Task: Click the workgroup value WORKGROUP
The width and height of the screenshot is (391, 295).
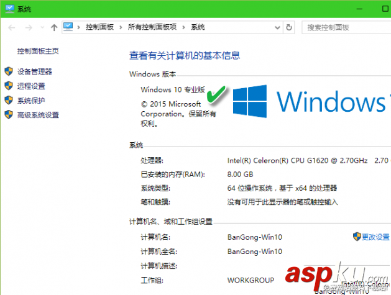Action: (x=251, y=281)
